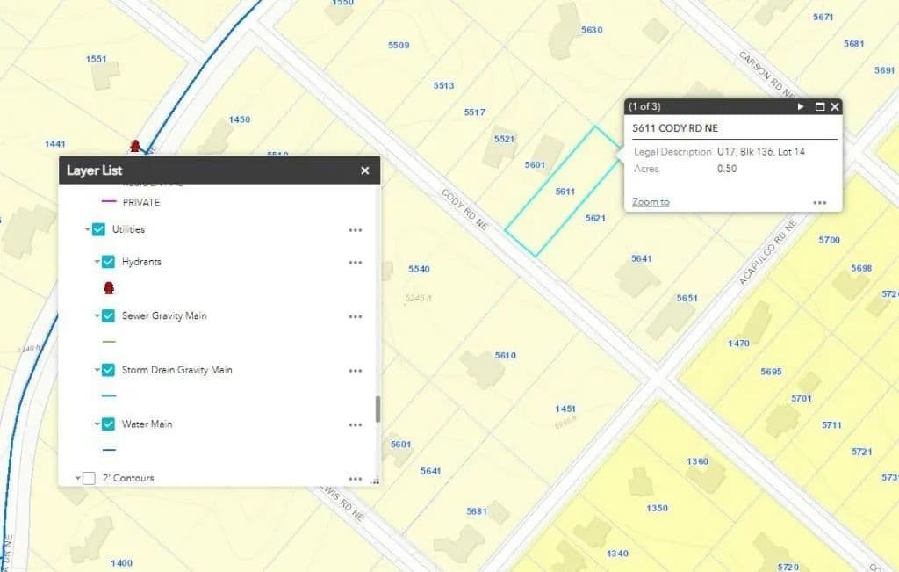Viewport: 899px width, 572px height.
Task: Open options menu for Hydrants layer
Action: (355, 263)
